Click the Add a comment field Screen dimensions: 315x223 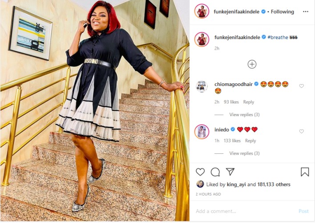245,211
